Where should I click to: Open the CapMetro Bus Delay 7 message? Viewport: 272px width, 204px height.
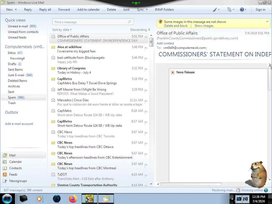point(99,81)
